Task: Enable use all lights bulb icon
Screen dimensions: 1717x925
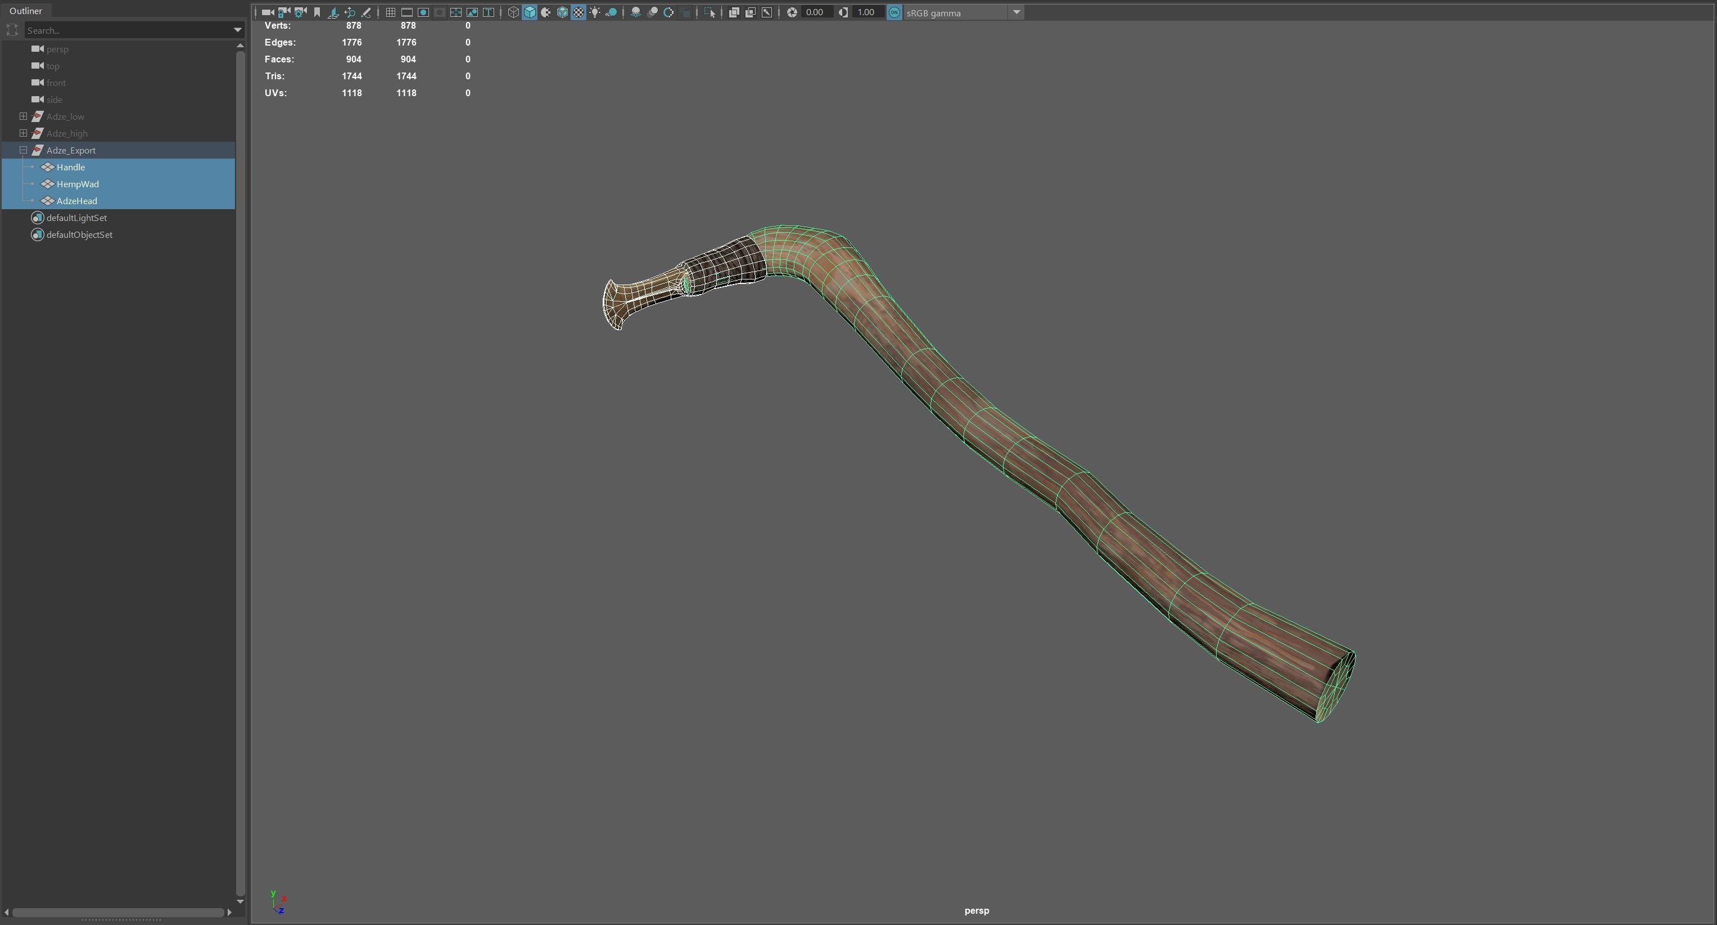Action: [x=595, y=12]
